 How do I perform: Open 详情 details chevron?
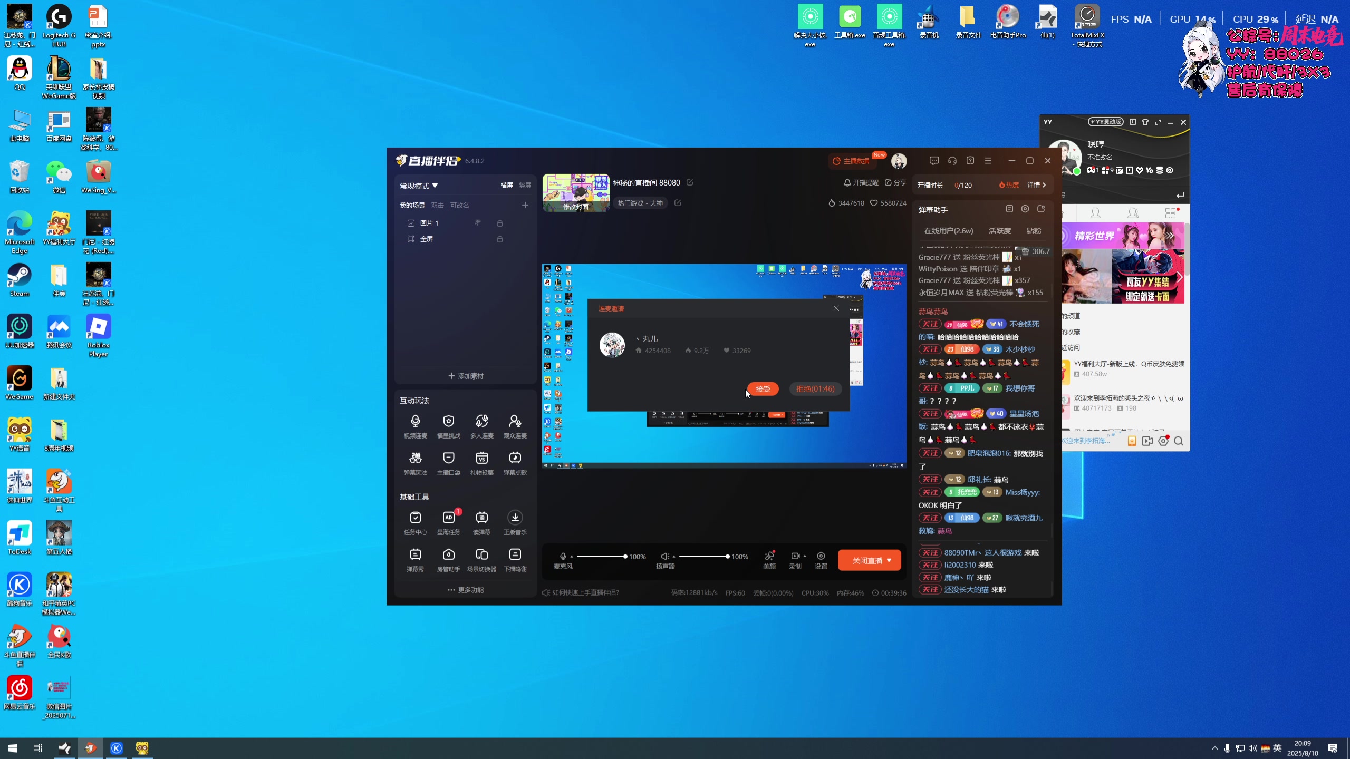1036,185
